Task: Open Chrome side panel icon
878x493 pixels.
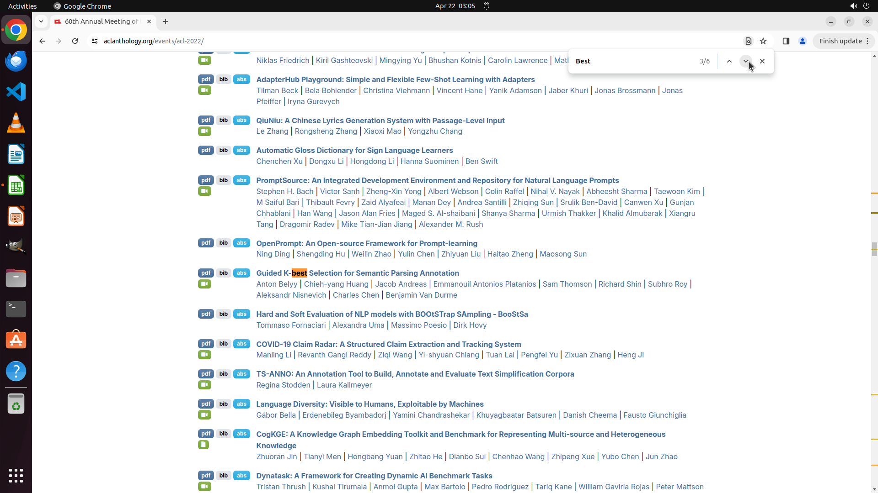Action: [x=786, y=41]
